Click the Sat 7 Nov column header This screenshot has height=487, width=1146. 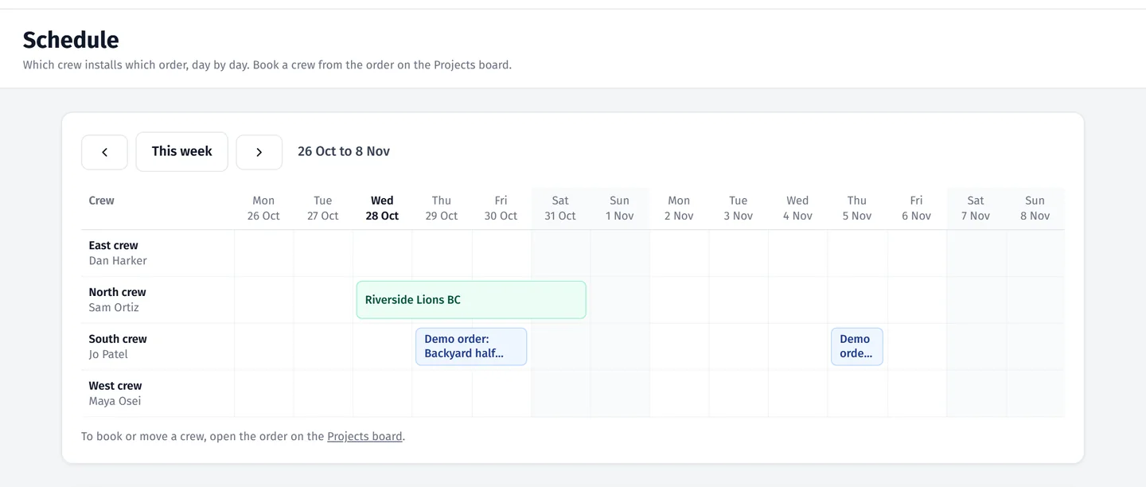[x=976, y=208]
